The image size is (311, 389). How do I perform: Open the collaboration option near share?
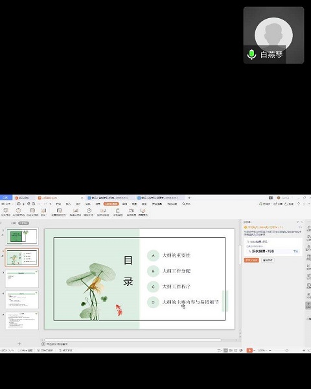(x=278, y=204)
